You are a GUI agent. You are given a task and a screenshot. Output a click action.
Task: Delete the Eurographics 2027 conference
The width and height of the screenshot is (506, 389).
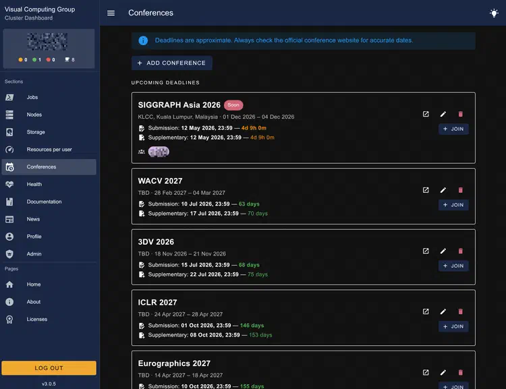(461, 373)
